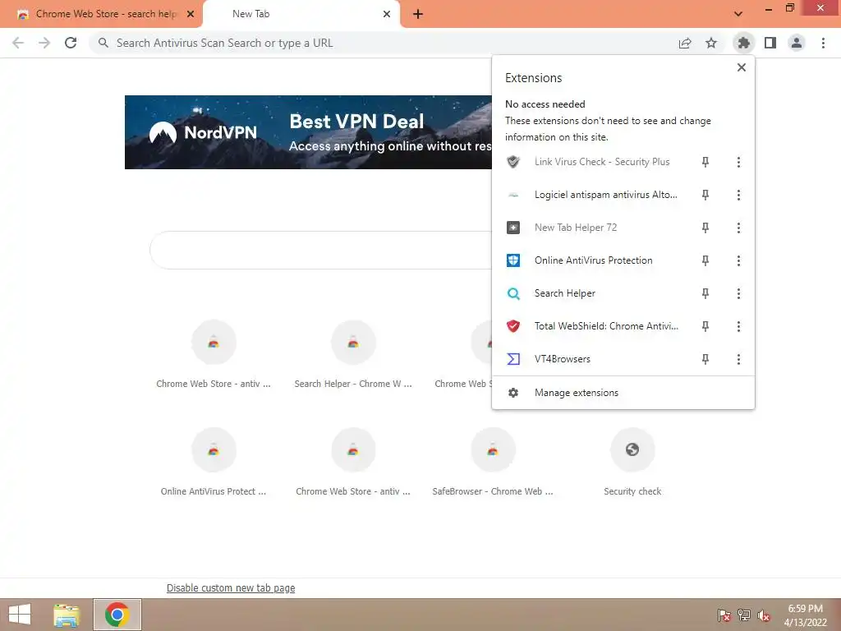Open the NordVPN Best VPN Deal banner
The width and height of the screenshot is (841, 631).
click(x=308, y=132)
